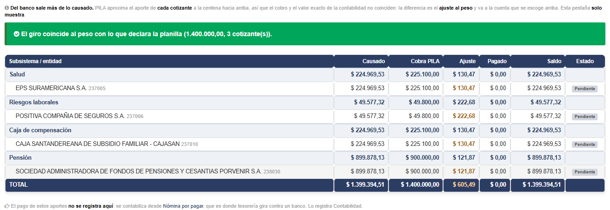The height and width of the screenshot is (210, 610).
Task: Click Saldo '$ 49.577,32' in the POSITIVA row
Action: [546, 116]
